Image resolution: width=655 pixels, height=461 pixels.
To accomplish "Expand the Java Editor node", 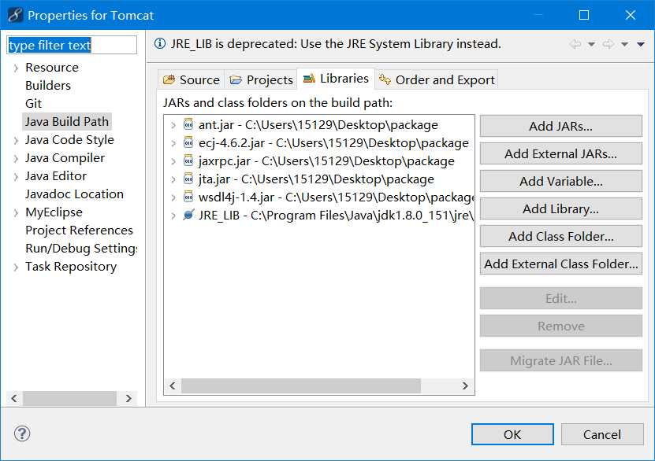I will [x=16, y=177].
